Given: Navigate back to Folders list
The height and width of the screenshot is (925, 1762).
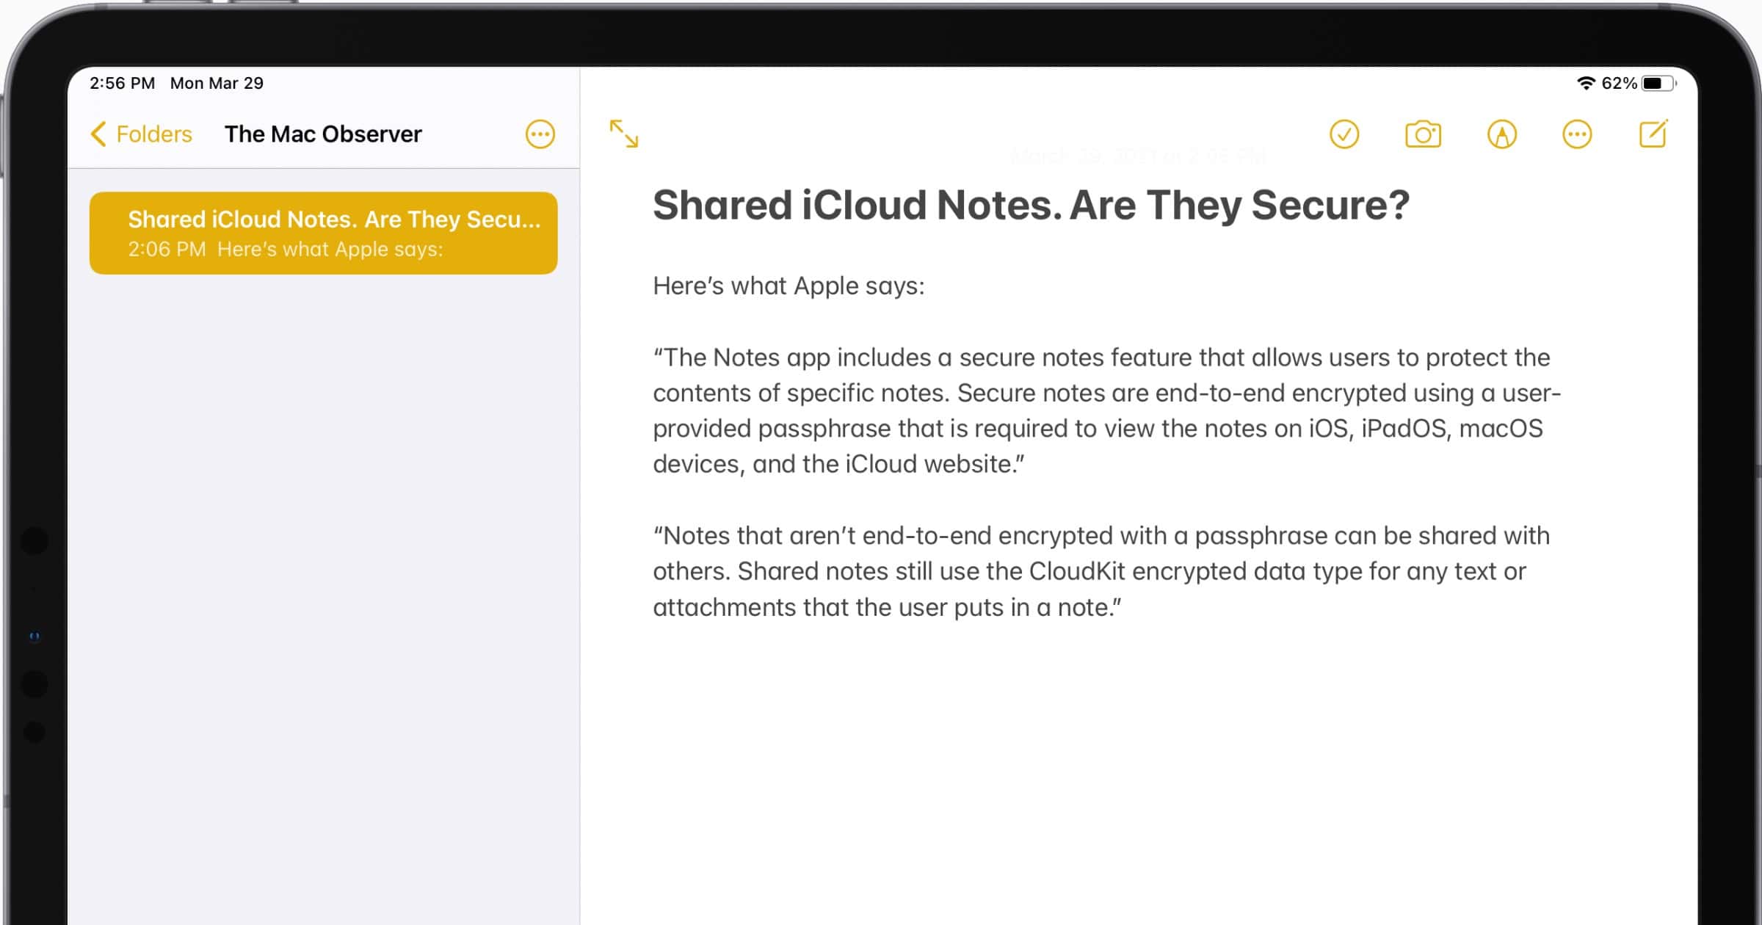Looking at the screenshot, I should pyautogui.click(x=139, y=134).
